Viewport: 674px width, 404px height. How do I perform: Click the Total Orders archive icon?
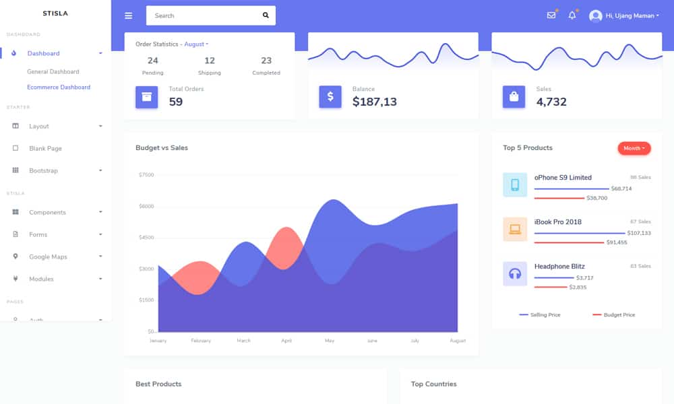[146, 96]
